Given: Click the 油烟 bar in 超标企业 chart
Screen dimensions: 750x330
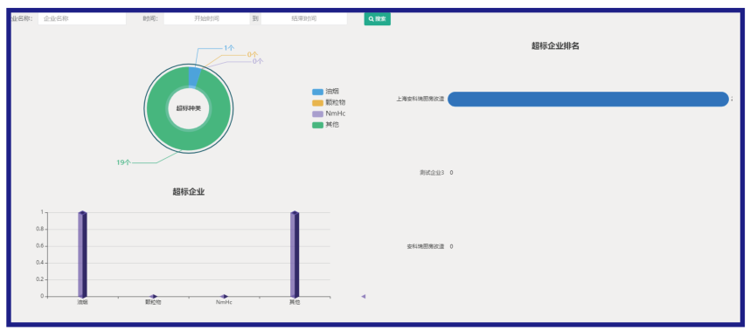Looking at the screenshot, I should point(82,254).
